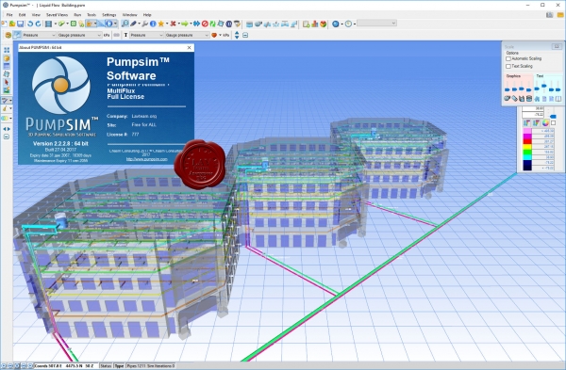
Task: Click the yellow color swatch in legend
Action: click(x=527, y=147)
